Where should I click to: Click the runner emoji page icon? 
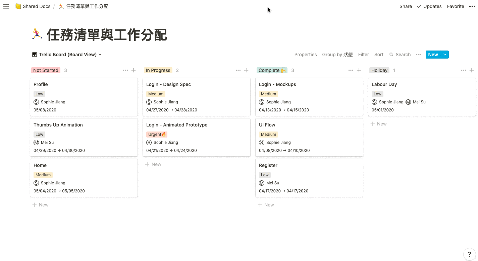coord(37,34)
